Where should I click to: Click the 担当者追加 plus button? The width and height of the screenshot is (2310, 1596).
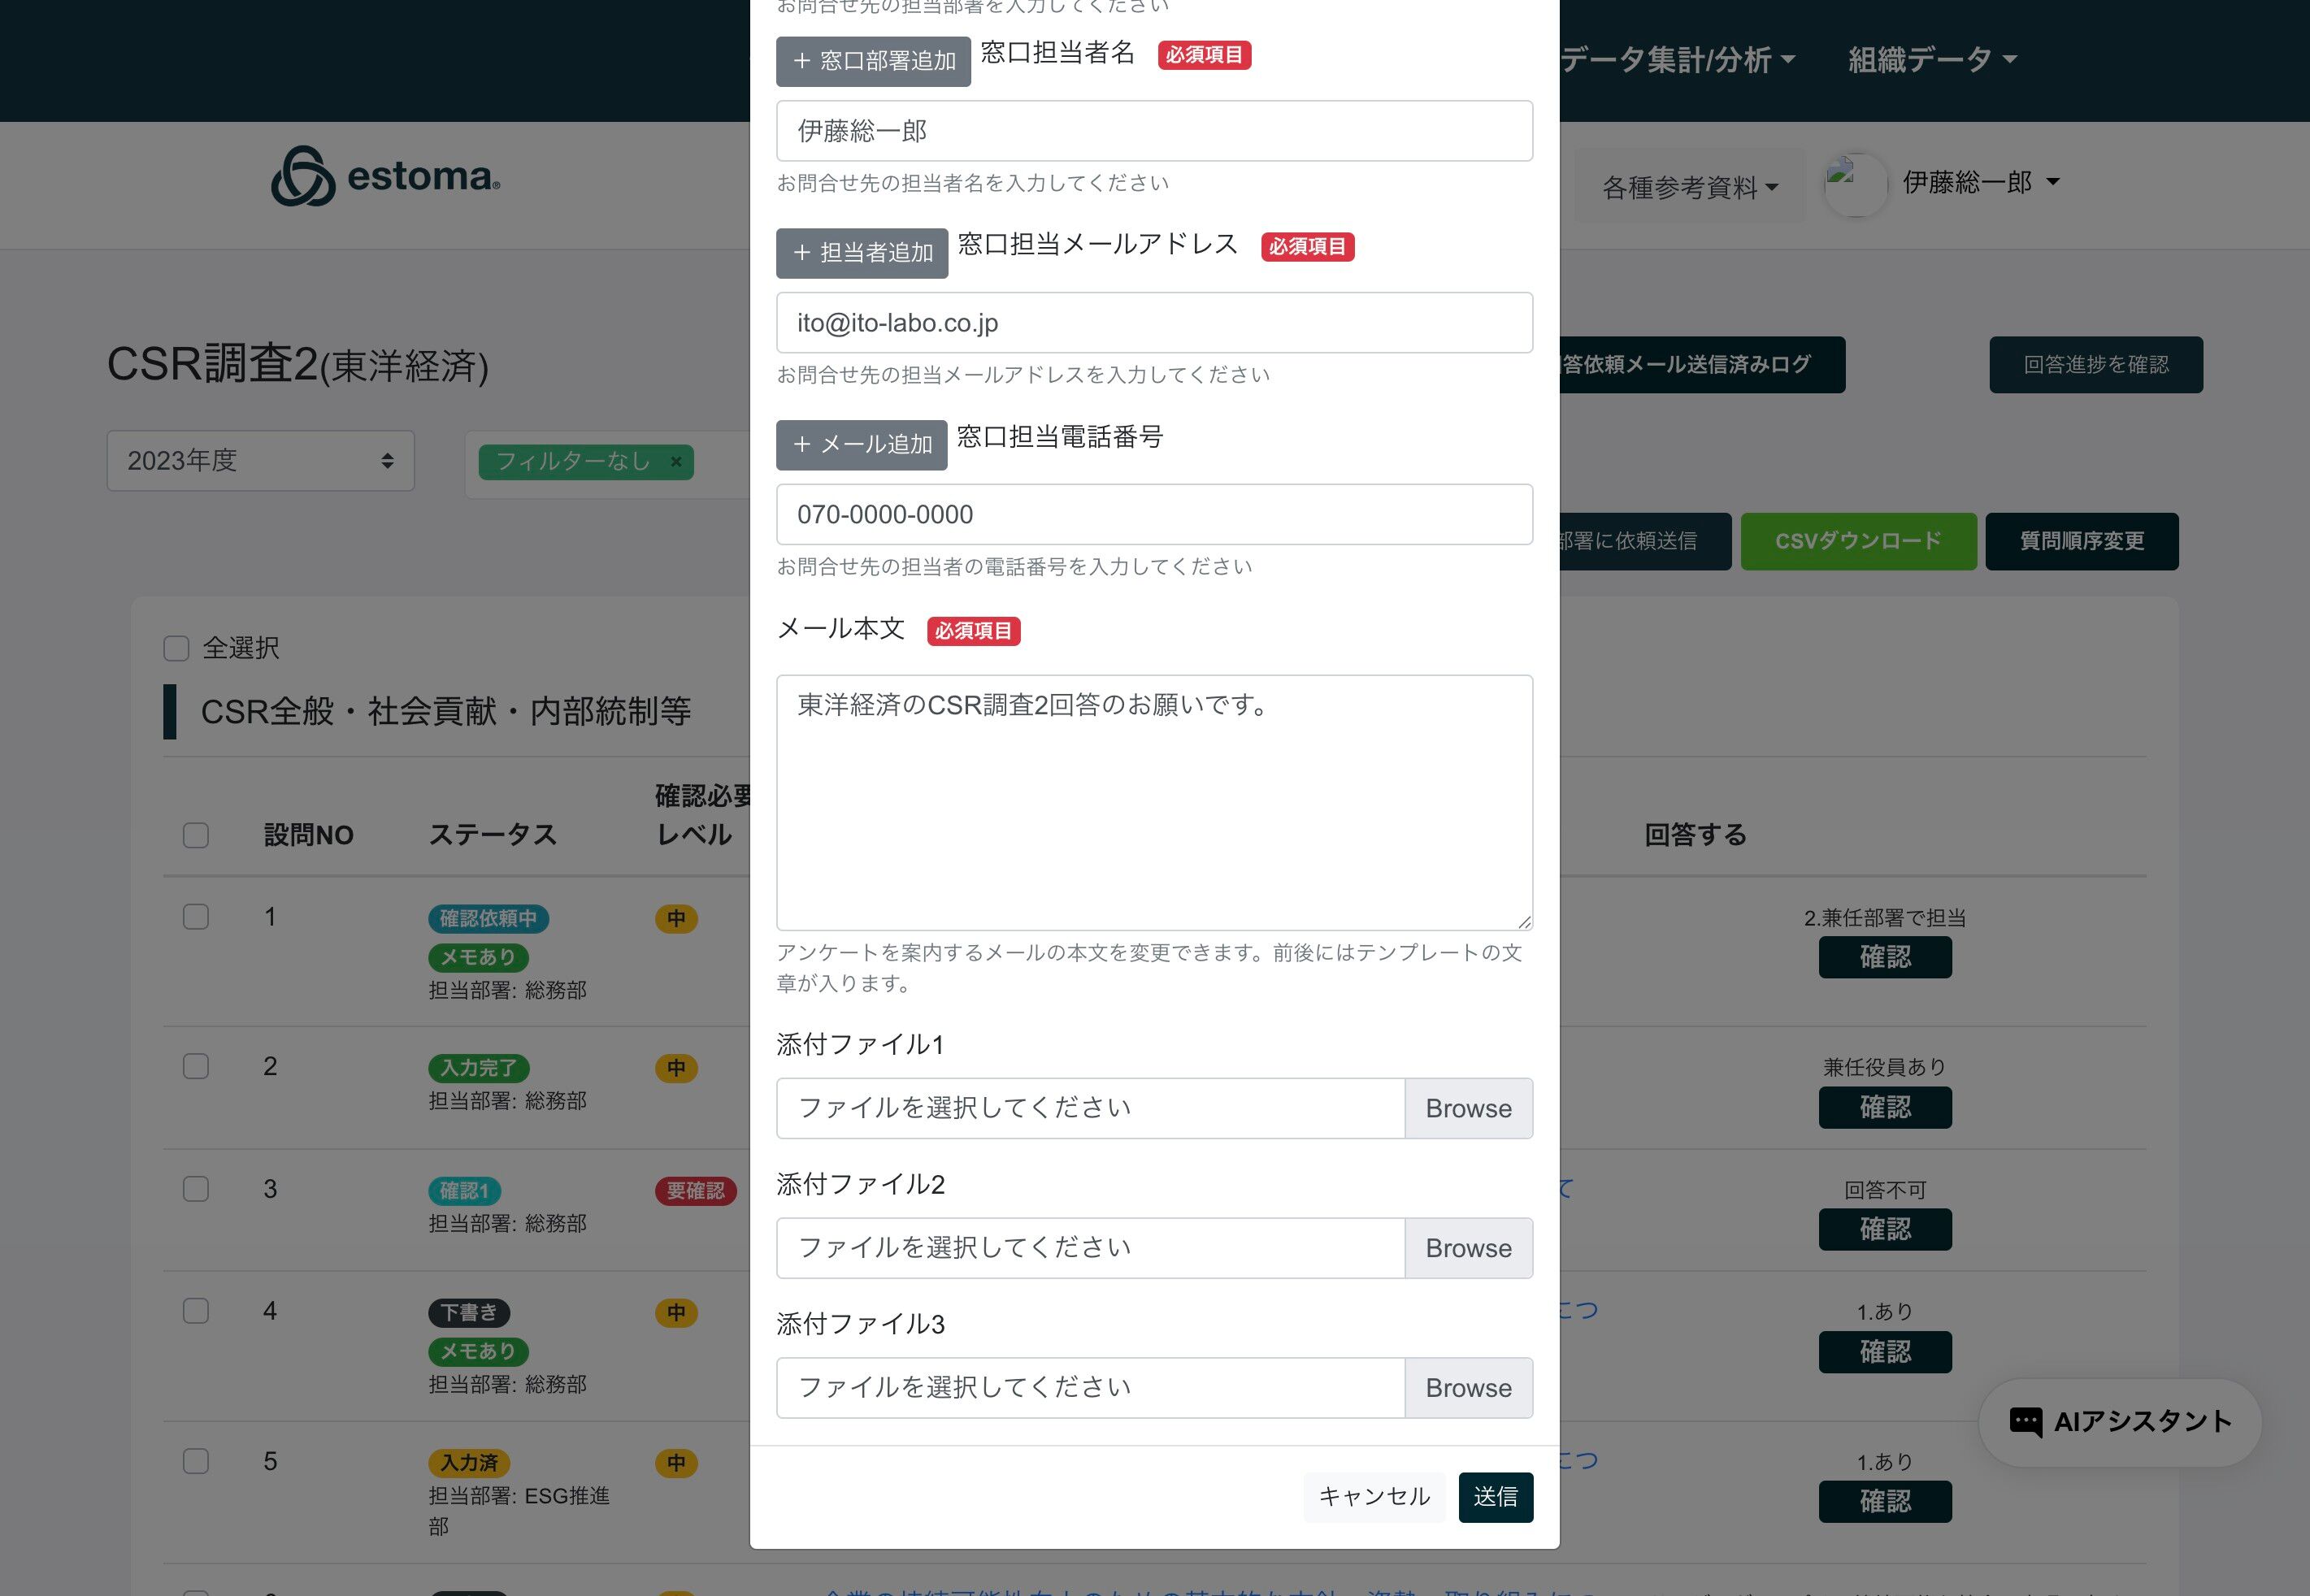point(861,253)
